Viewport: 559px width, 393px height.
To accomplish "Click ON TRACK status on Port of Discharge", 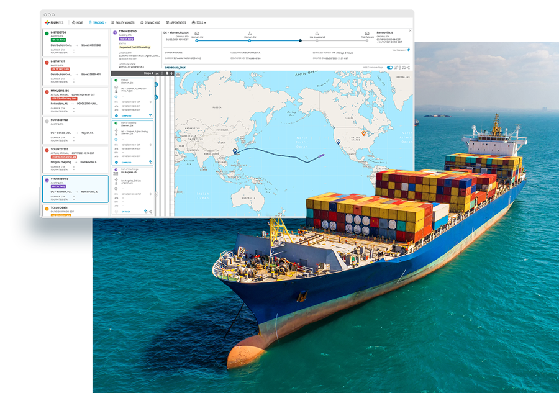I will [126, 212].
